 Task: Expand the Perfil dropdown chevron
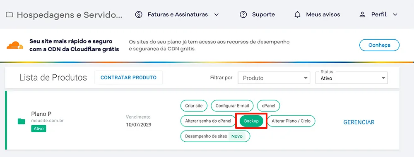click(395, 15)
